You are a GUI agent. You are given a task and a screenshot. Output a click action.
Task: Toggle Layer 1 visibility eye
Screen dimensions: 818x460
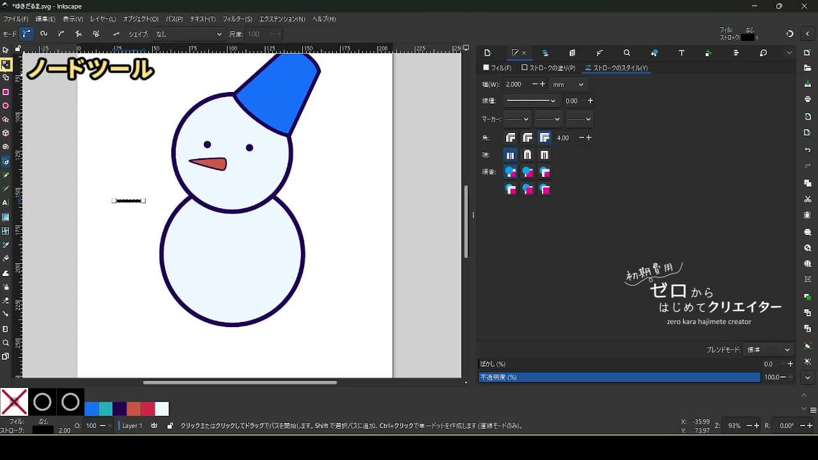(154, 425)
